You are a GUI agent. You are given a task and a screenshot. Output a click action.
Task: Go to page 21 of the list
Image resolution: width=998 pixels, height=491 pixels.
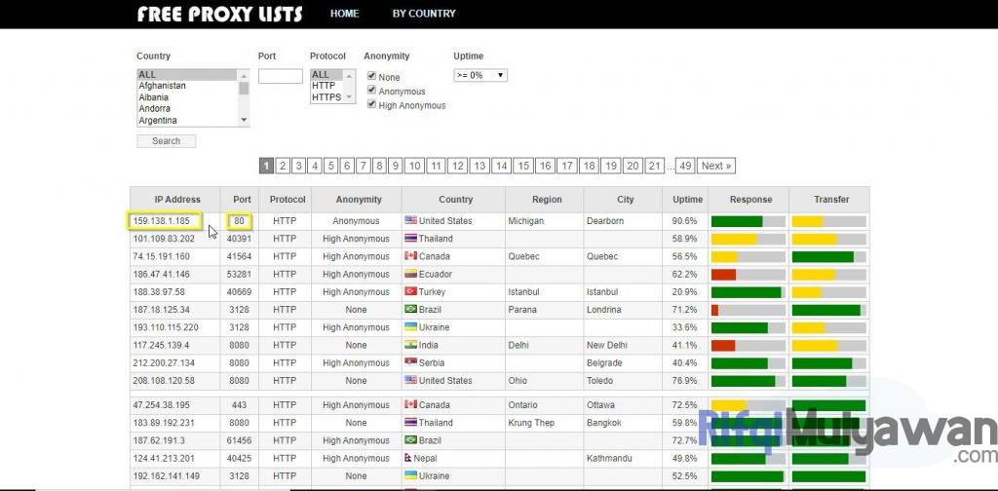click(x=654, y=166)
